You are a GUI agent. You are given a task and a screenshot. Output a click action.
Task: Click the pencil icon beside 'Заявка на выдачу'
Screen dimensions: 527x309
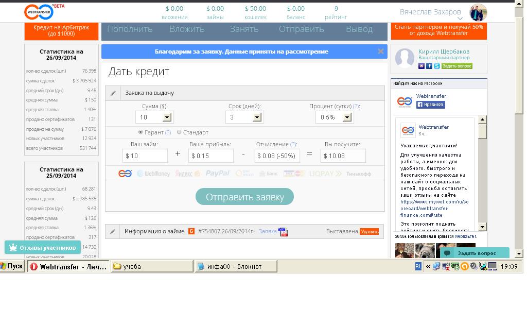coord(113,93)
